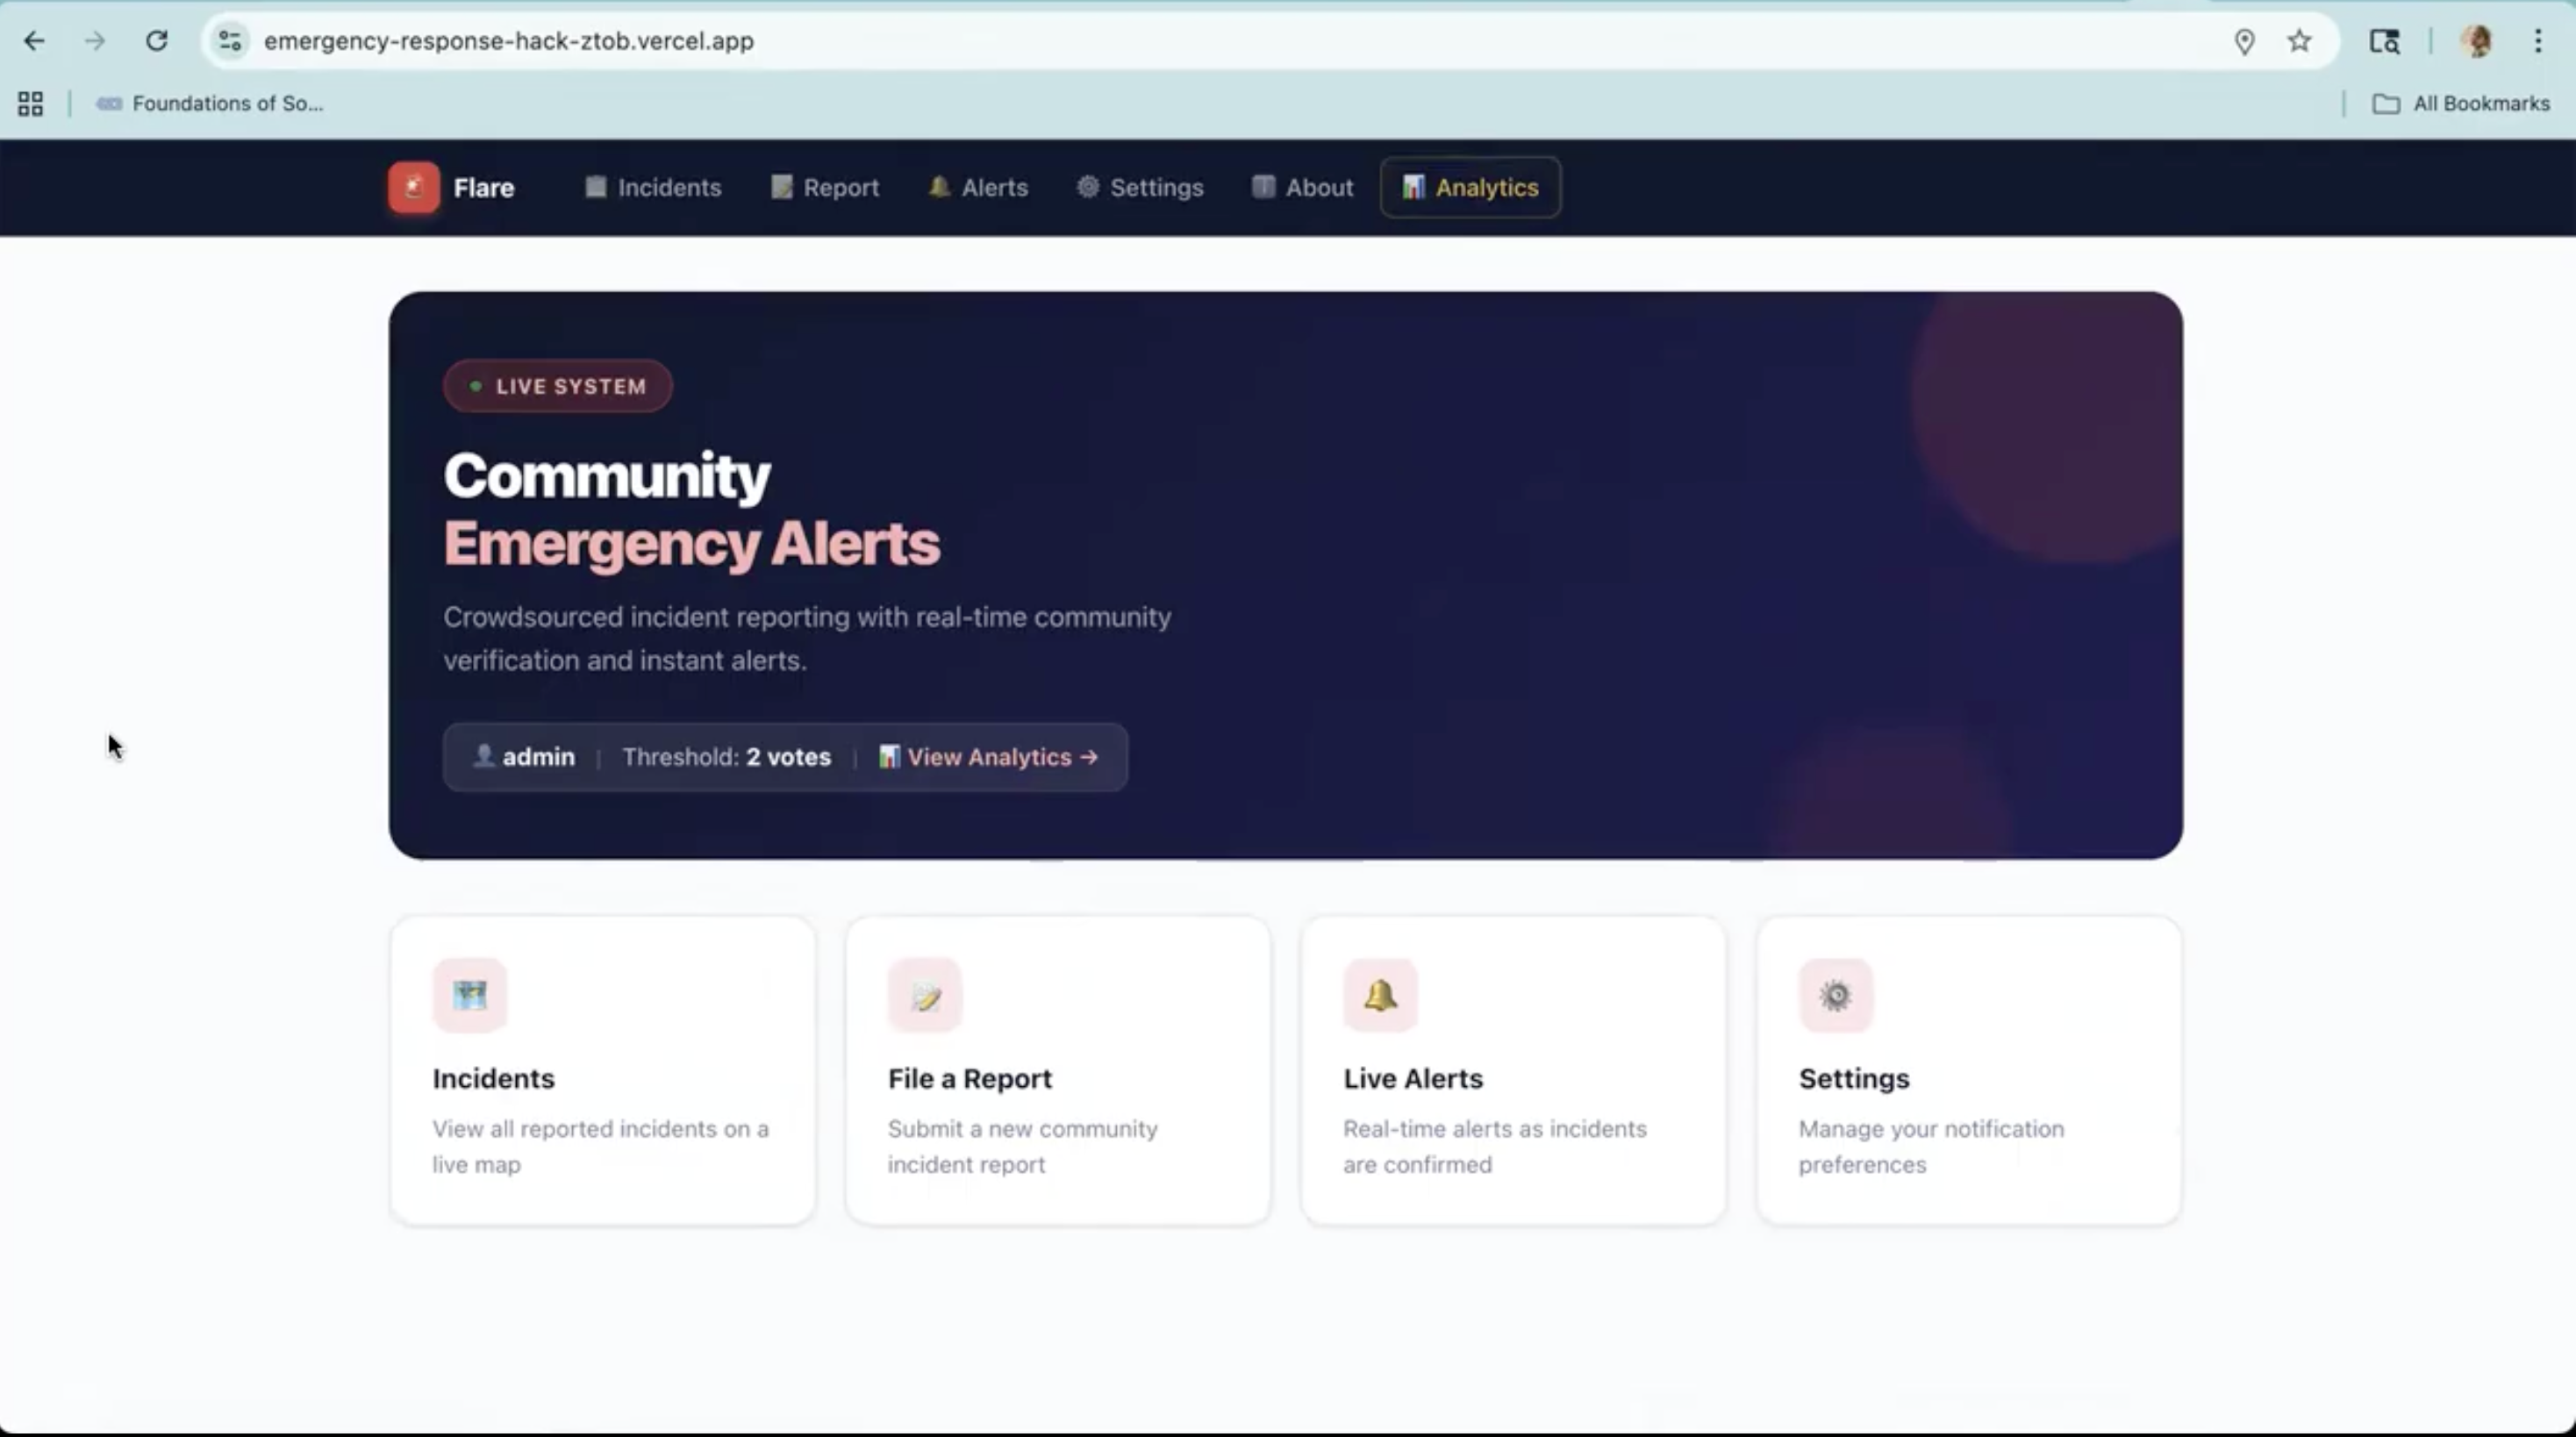Click the Flare brand name
The image size is (2576, 1437).
[x=484, y=188]
